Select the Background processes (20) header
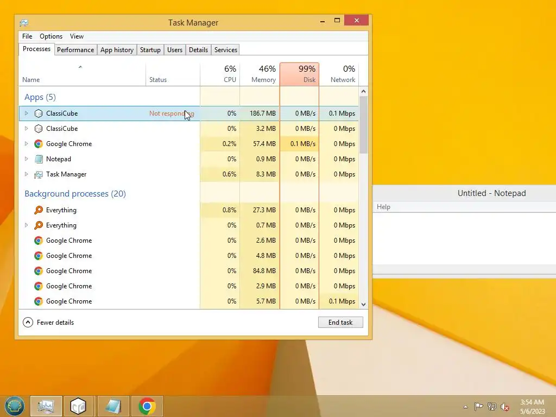 [75, 194]
